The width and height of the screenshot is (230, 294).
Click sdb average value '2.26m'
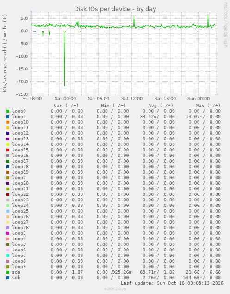click(149, 278)
